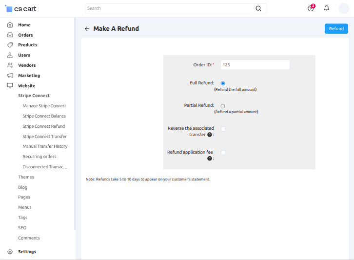
Task: Open the Recurring orders link
Action: click(x=39, y=157)
